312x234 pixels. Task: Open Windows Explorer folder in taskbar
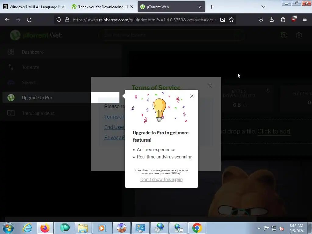coord(83,228)
